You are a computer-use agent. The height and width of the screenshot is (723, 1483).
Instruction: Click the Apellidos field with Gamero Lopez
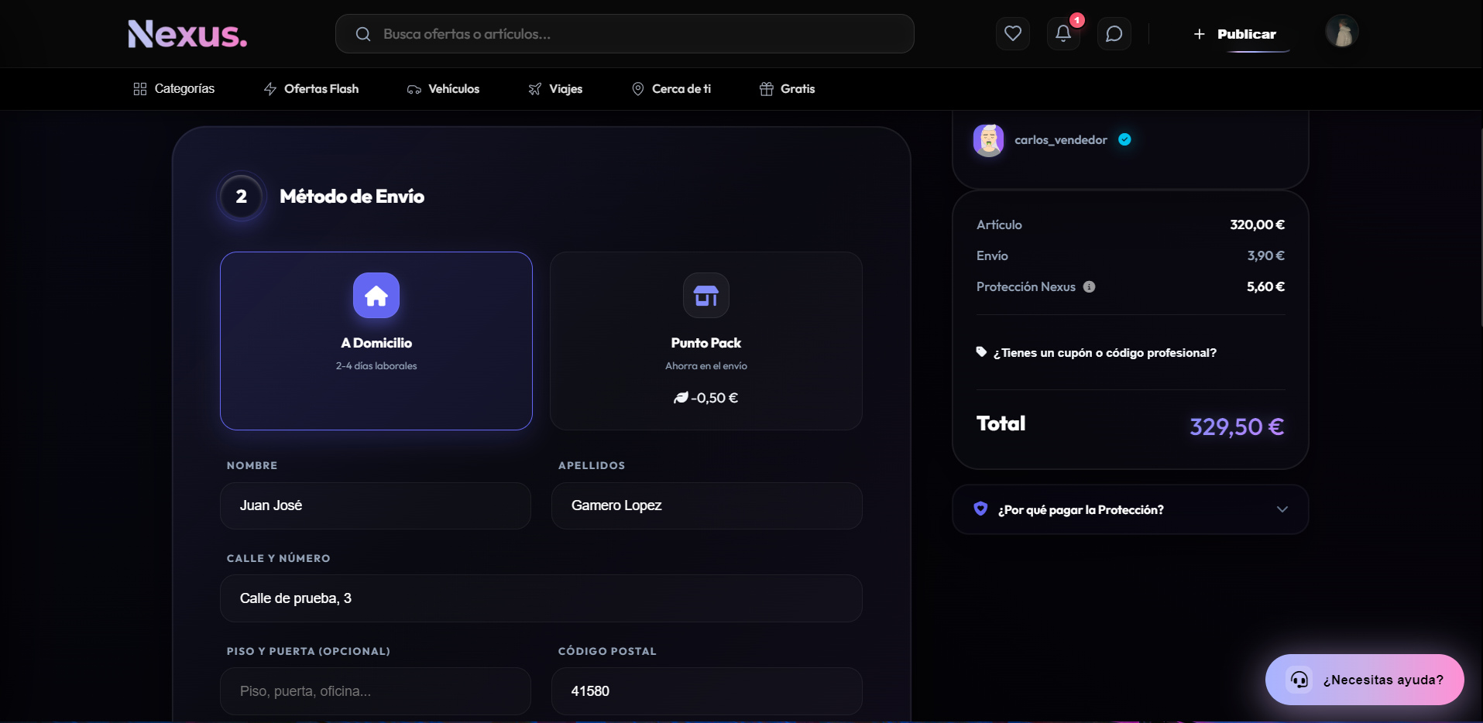[707, 505]
